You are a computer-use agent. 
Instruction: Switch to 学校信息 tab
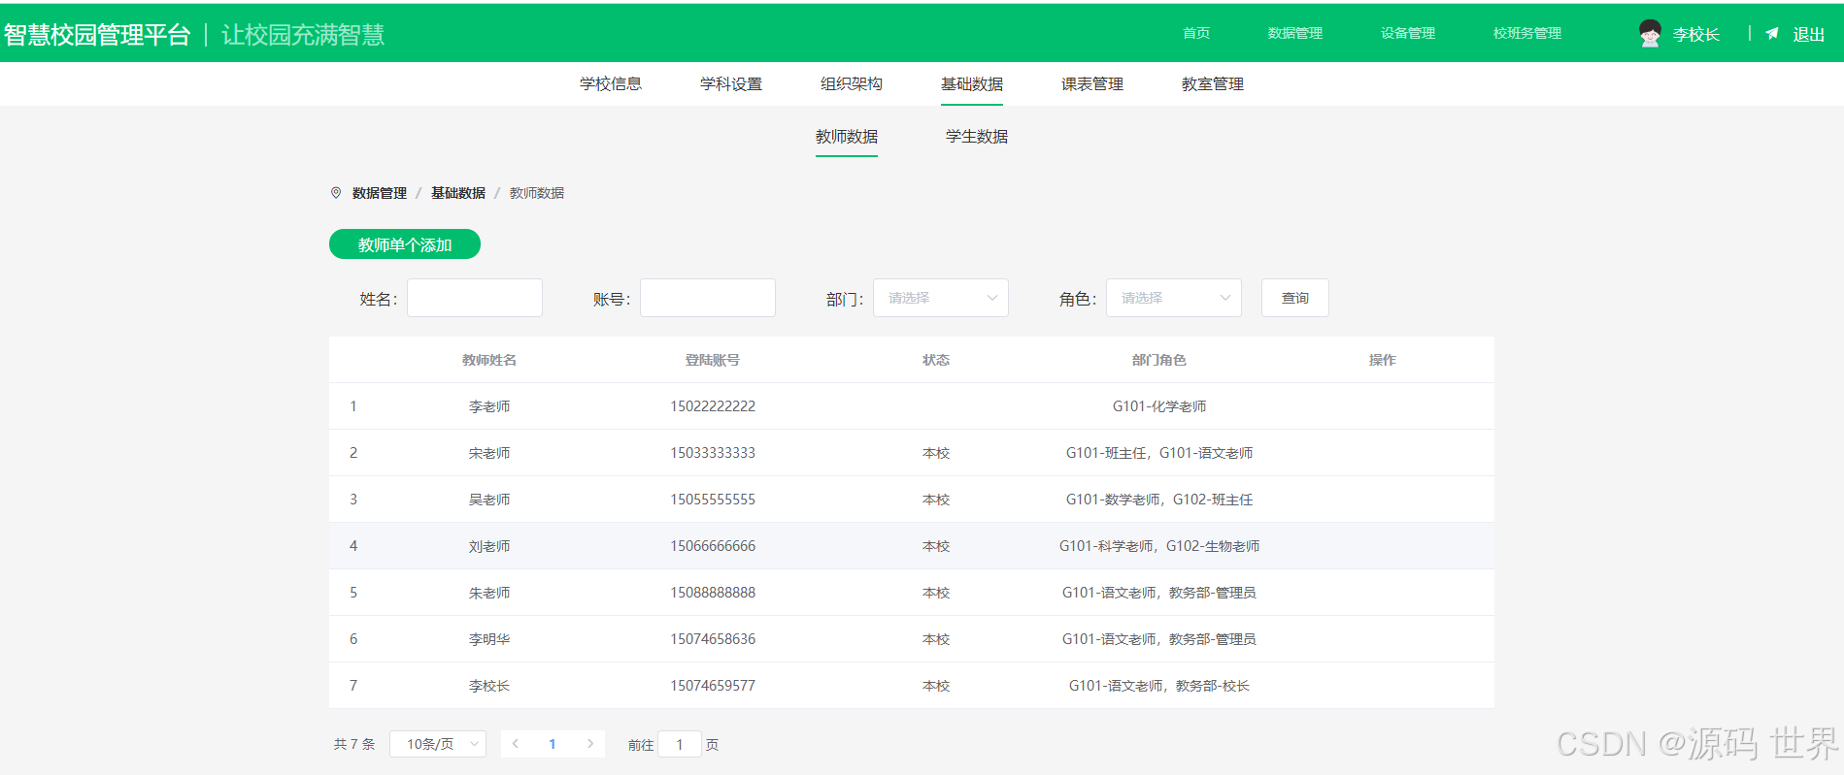click(611, 84)
